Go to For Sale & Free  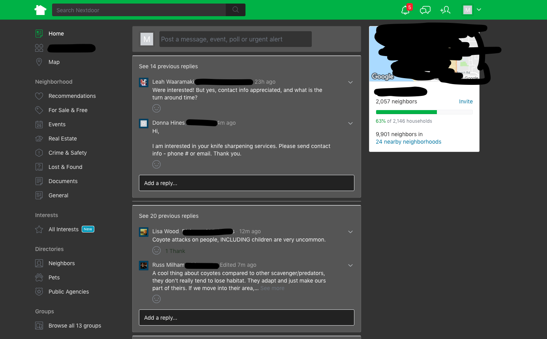(x=68, y=110)
